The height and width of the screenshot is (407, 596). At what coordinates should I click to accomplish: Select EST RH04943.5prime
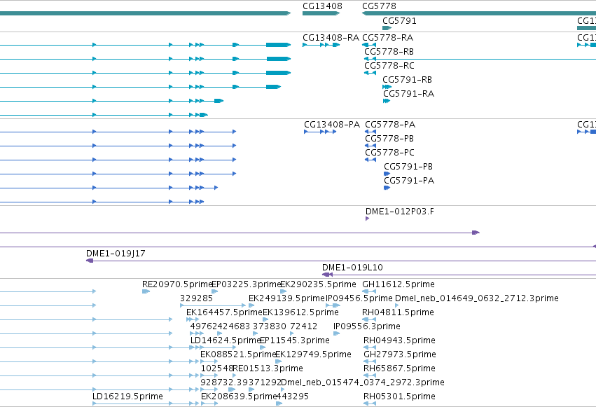pyautogui.click(x=370, y=347)
